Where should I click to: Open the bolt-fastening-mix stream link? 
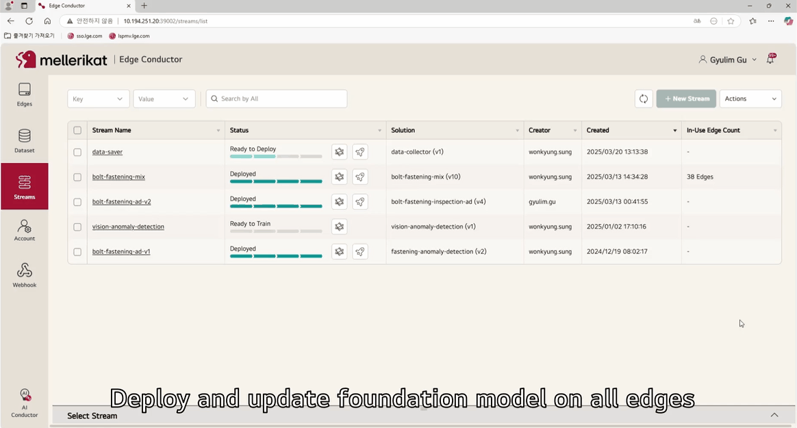pos(118,177)
